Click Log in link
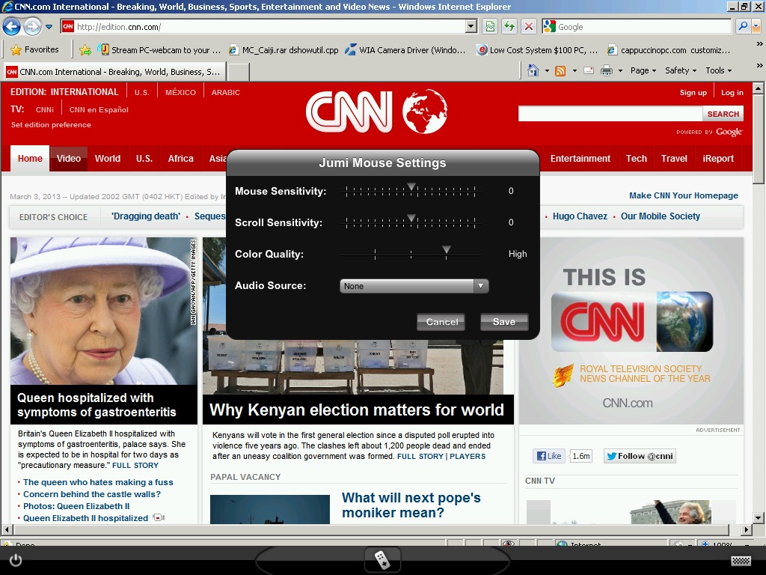This screenshot has width=766, height=575. (732, 92)
